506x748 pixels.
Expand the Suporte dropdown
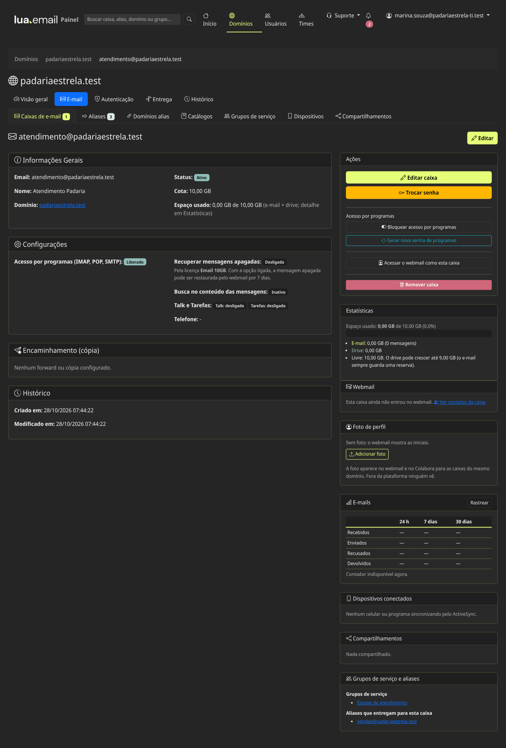343,16
